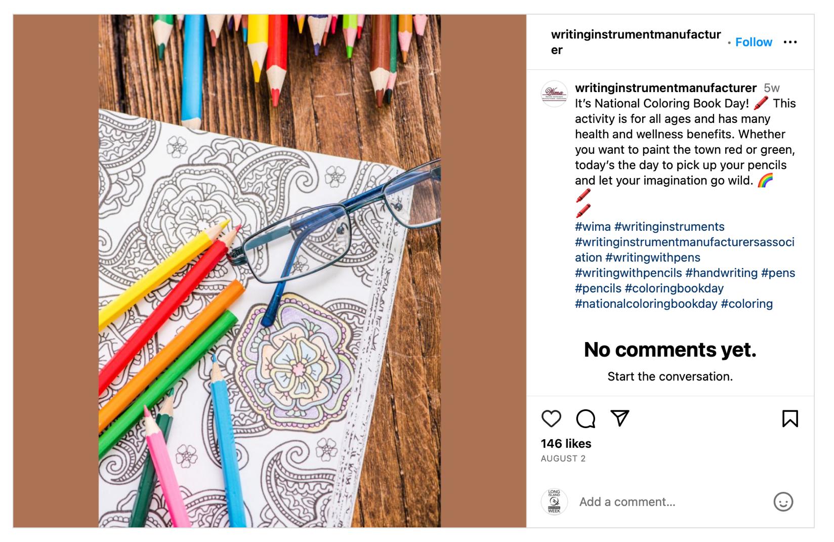Save the post with the bookmark icon
Image resolution: width=834 pixels, height=542 pixels.
coord(790,419)
